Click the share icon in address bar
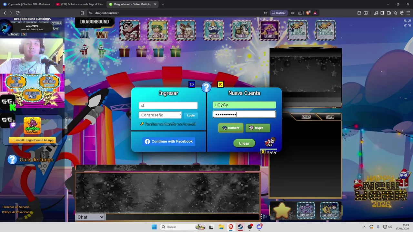The width and height of the screenshot is (413, 232). [x=300, y=13]
